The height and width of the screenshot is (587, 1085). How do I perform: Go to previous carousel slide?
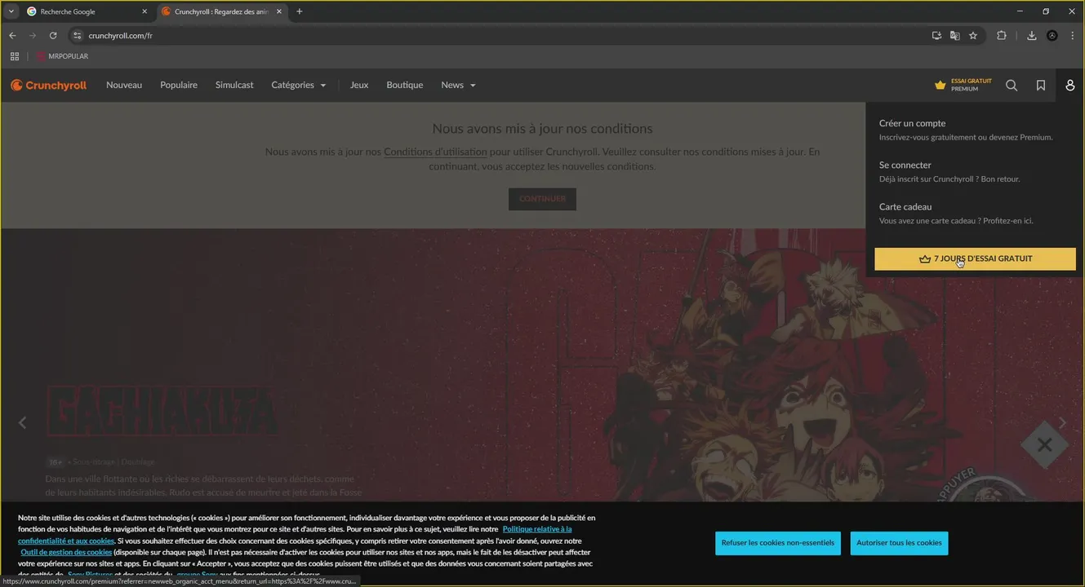(x=22, y=422)
